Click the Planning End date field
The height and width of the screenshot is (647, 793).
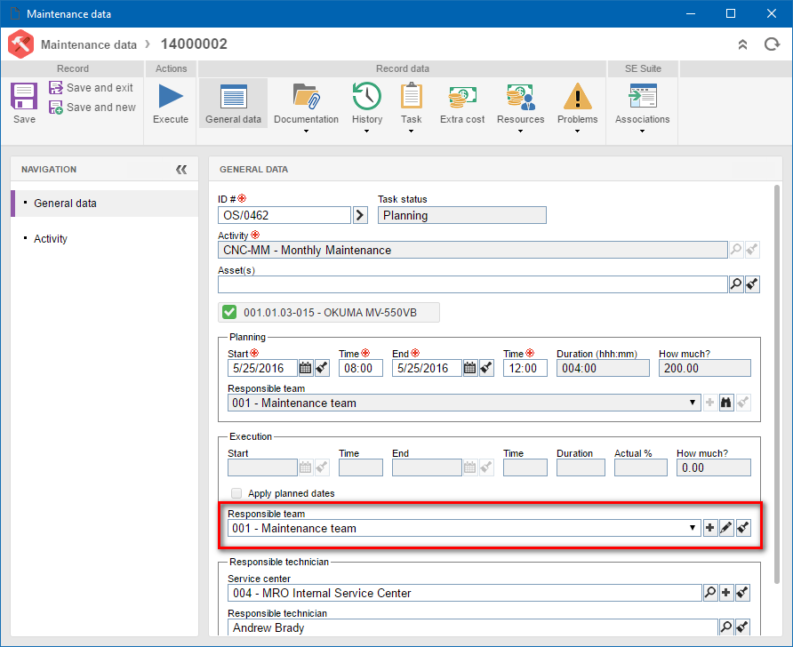(x=427, y=368)
